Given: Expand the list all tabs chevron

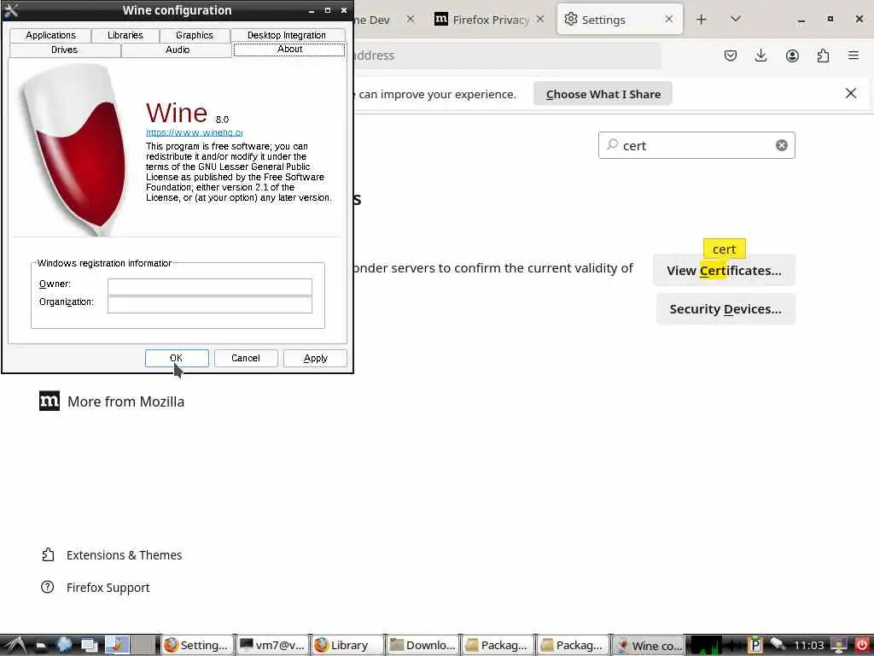Looking at the screenshot, I should point(735,20).
